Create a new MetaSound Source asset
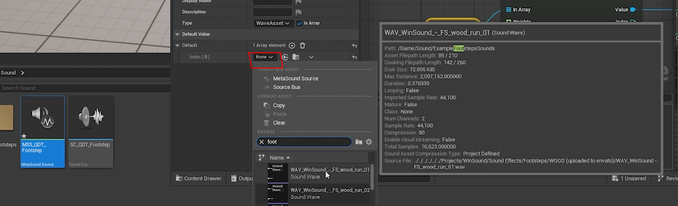678x206 pixels. coord(296,78)
